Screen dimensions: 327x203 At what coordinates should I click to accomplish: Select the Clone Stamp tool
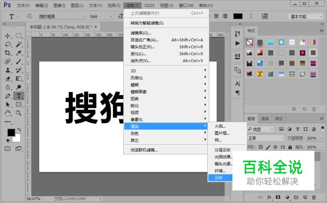click(x=8, y=70)
